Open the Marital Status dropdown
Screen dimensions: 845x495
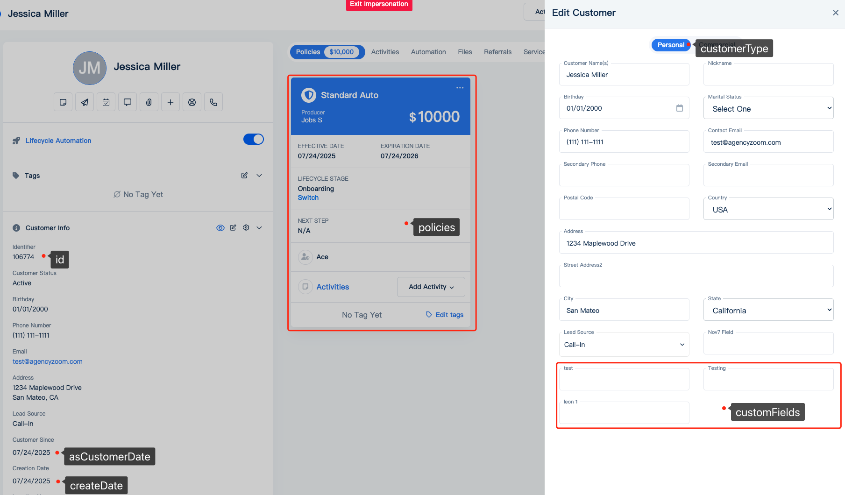click(768, 108)
